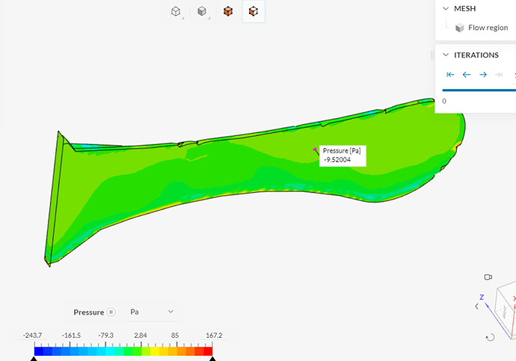Click the -79.3 legend tick value
Viewport: 516px width, 361px height.
(105, 336)
